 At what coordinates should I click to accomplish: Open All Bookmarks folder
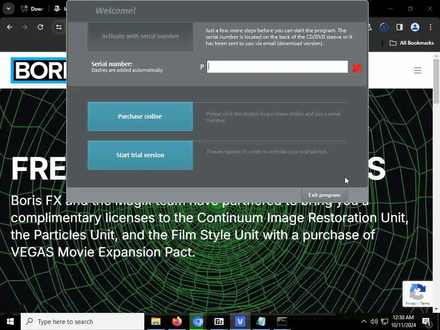[x=412, y=43]
